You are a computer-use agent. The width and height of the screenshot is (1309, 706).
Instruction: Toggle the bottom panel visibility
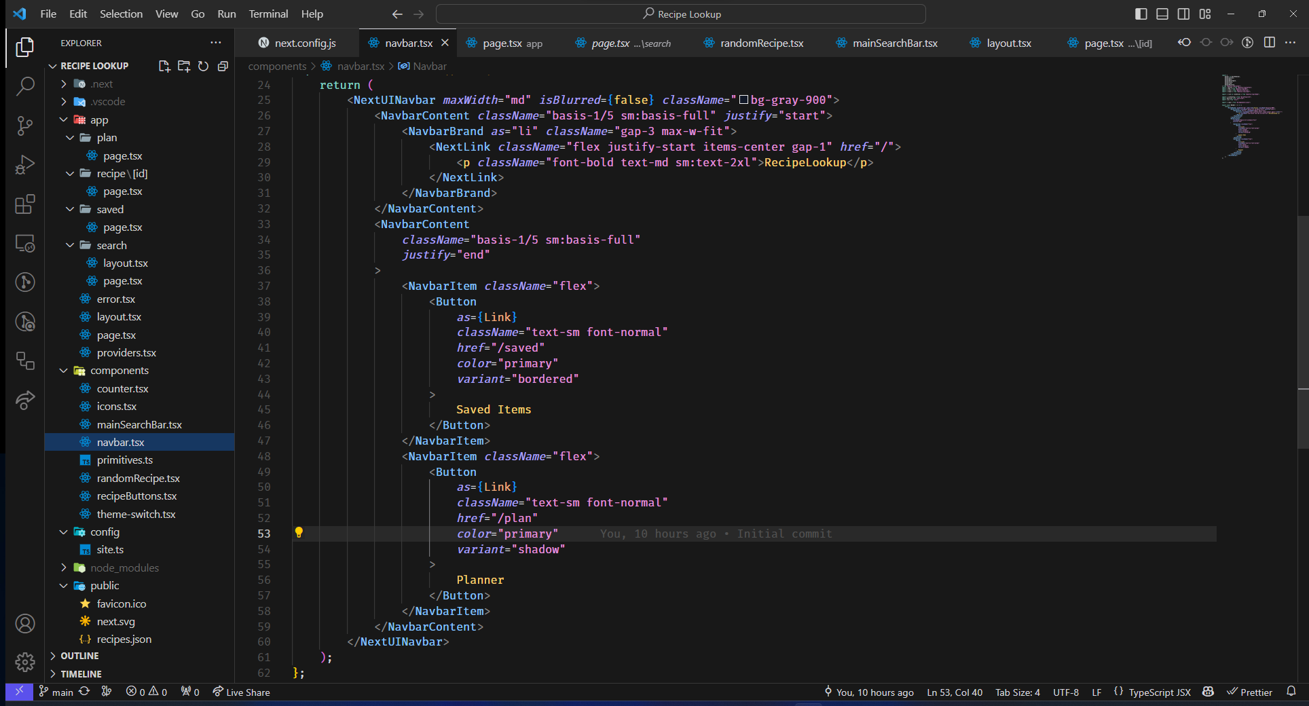[x=1162, y=14]
